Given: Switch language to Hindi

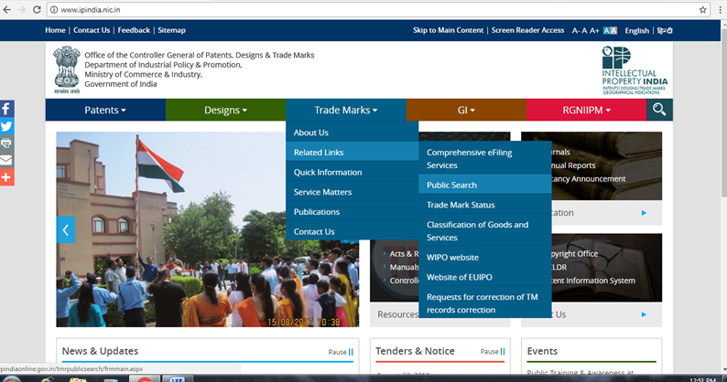Looking at the screenshot, I should [x=665, y=30].
